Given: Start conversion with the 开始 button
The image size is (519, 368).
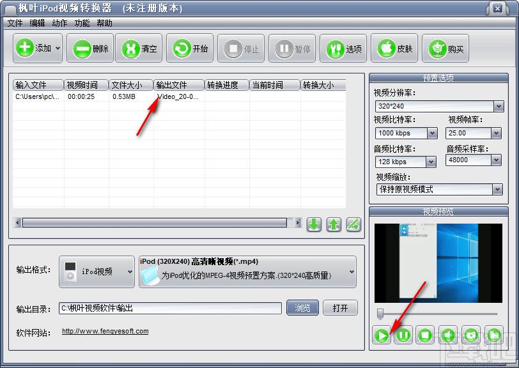Looking at the screenshot, I should [190, 49].
